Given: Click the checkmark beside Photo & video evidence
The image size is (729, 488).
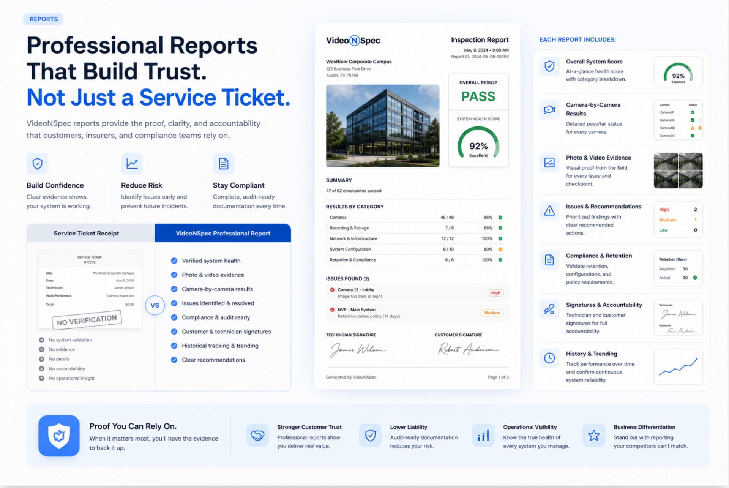Looking at the screenshot, I should pos(174,275).
